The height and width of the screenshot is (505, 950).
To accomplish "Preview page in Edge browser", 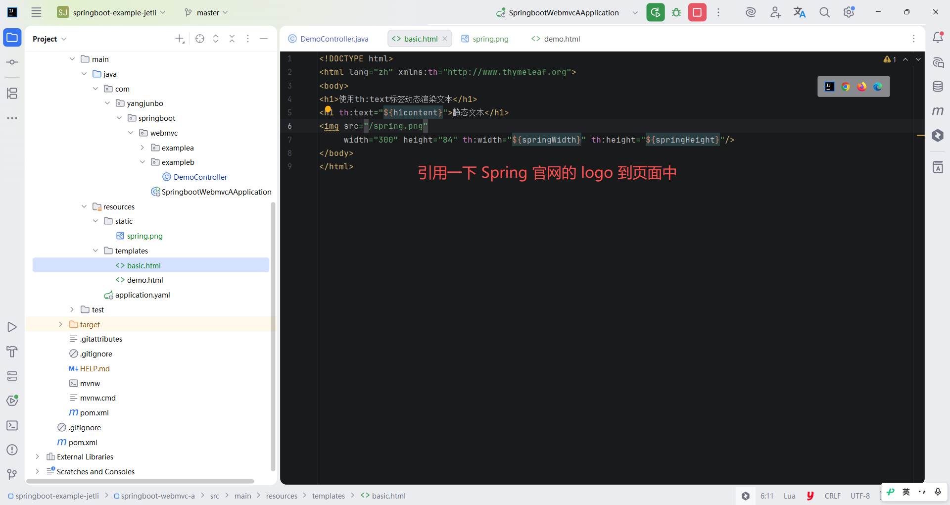I will pos(878,87).
